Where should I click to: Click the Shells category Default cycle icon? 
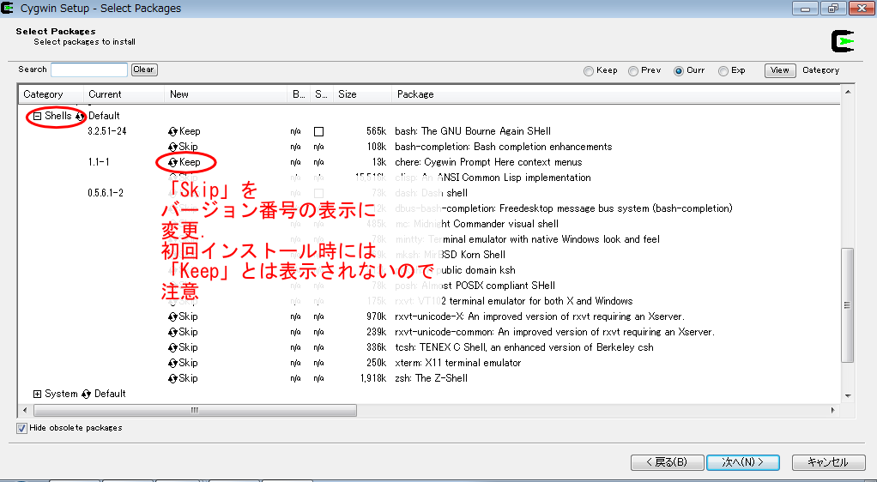click(x=80, y=117)
